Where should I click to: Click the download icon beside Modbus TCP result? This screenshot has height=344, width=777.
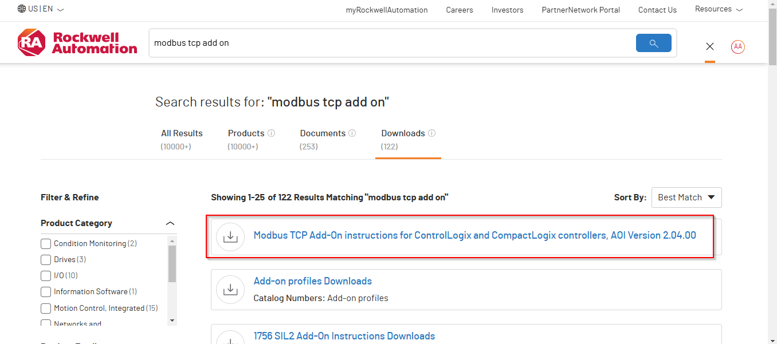(x=230, y=236)
